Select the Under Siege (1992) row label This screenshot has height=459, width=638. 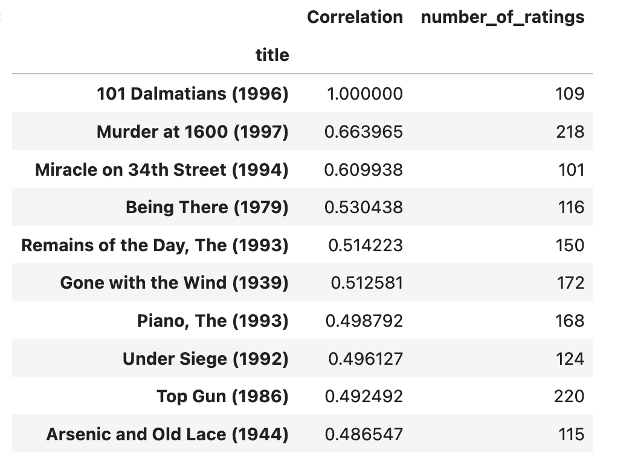(x=205, y=359)
